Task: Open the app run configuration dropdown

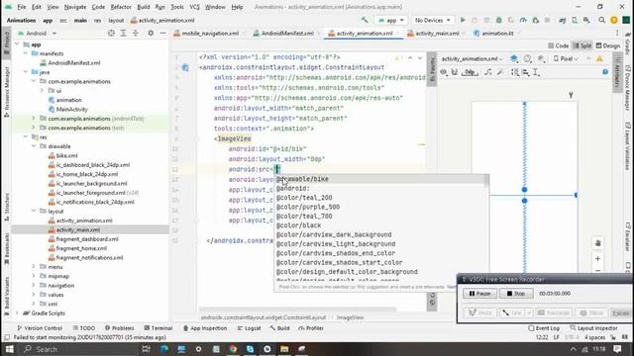Action: point(391,20)
